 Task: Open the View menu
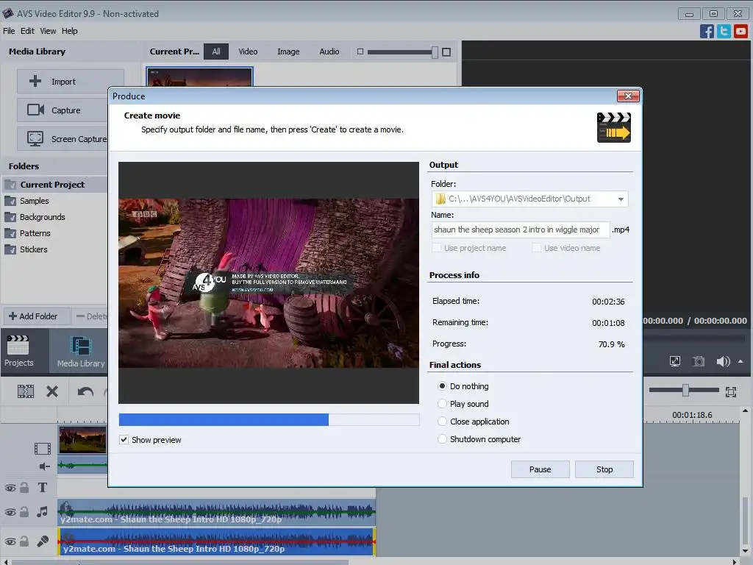(48, 31)
